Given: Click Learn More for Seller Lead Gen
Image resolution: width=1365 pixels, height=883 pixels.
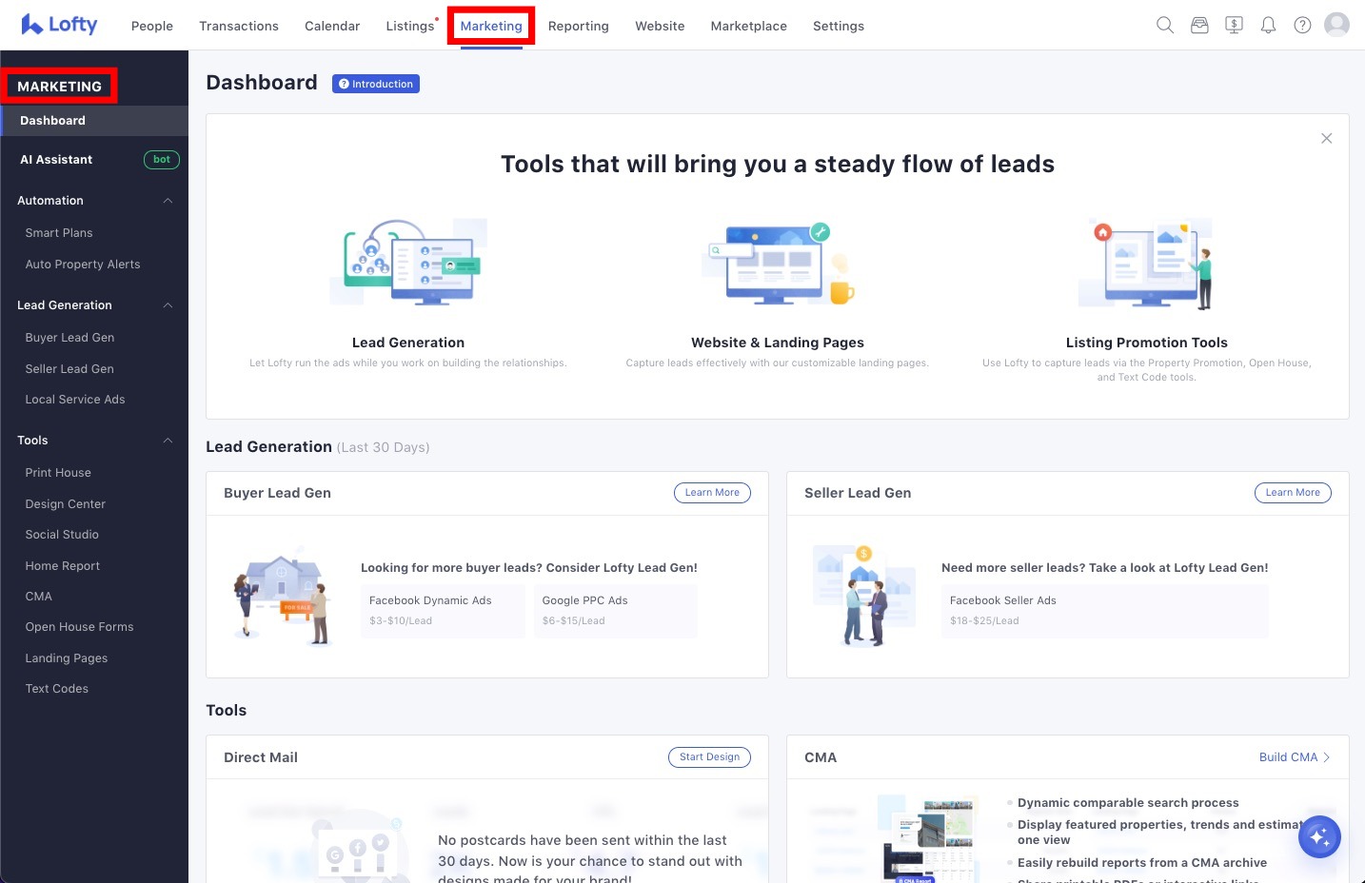Looking at the screenshot, I should (x=1293, y=493).
